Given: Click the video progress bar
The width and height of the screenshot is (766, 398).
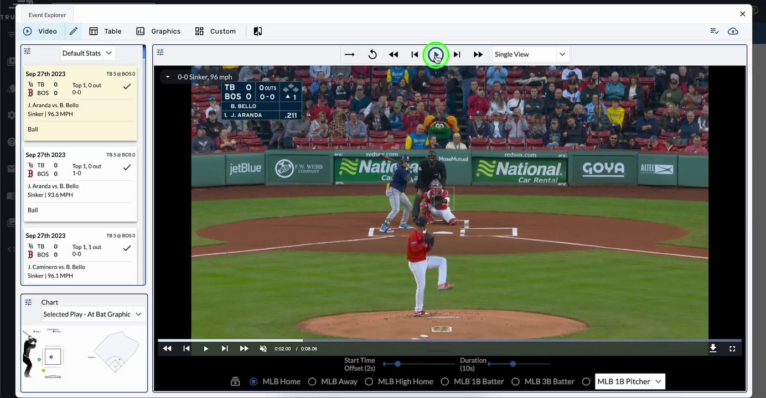Looking at the screenshot, I should (x=449, y=341).
